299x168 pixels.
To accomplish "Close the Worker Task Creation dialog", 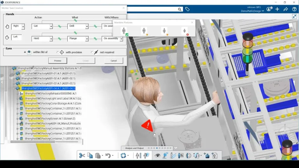I will (123, 8).
